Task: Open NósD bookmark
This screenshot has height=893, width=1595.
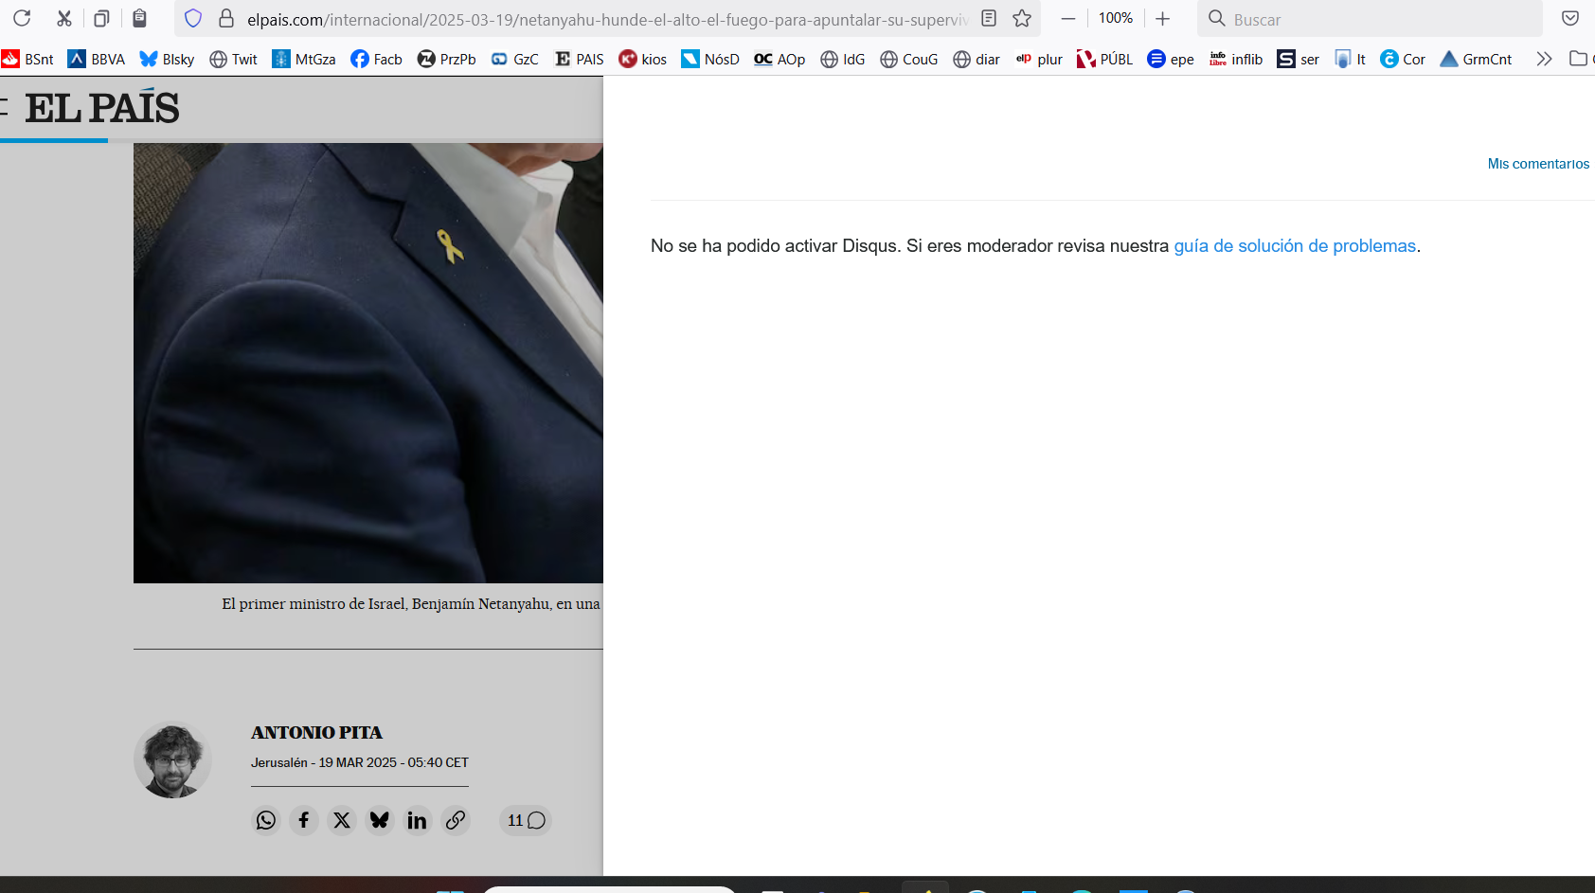Action: [710, 59]
